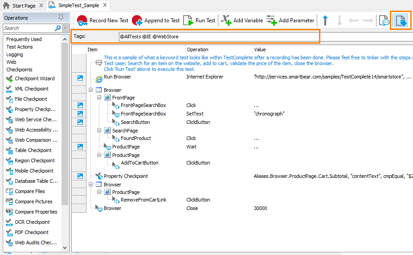Toggle the tags panel icon
The width and height of the screenshot is (413, 255).
click(x=401, y=21)
